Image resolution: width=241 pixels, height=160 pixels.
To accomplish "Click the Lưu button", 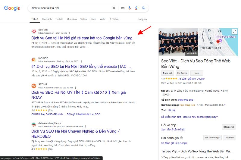I will (197, 73).
